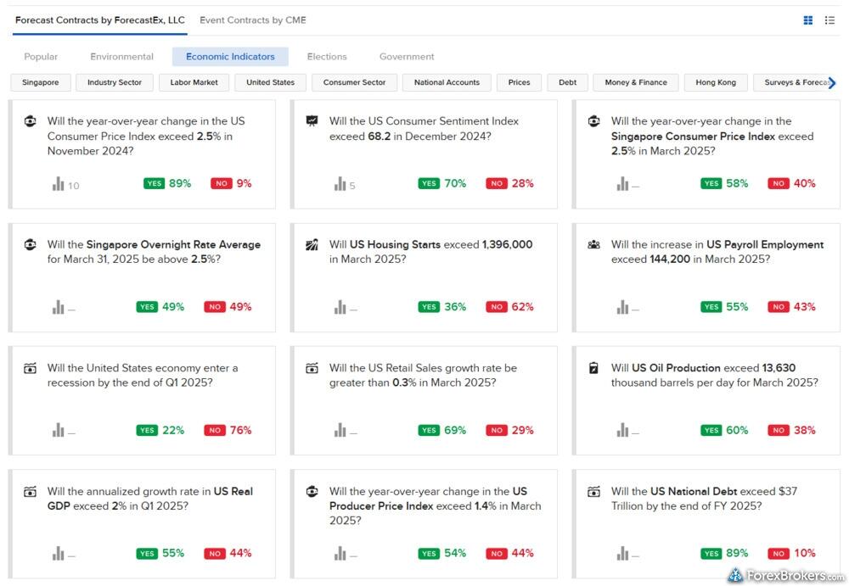Select YES 36% on US Housing Starts contract
Screen dimensions: 849x586
(441, 307)
